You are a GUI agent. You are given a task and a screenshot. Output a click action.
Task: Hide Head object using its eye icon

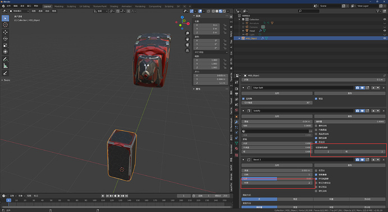coord(385,31)
